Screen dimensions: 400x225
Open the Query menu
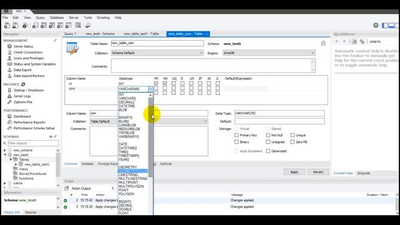(x=40, y=17)
